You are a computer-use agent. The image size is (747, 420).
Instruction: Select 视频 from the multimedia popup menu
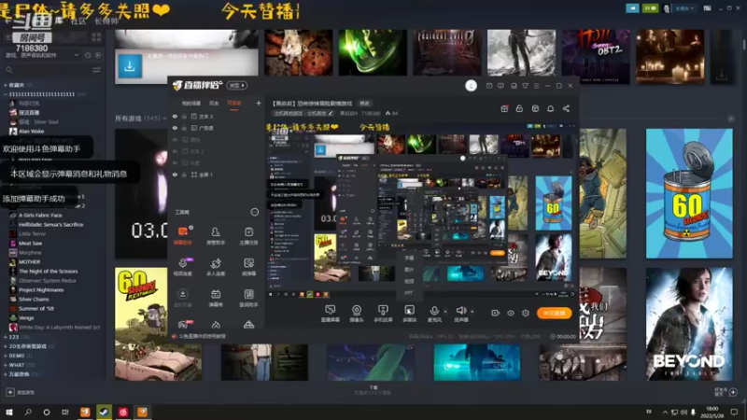[409, 281]
